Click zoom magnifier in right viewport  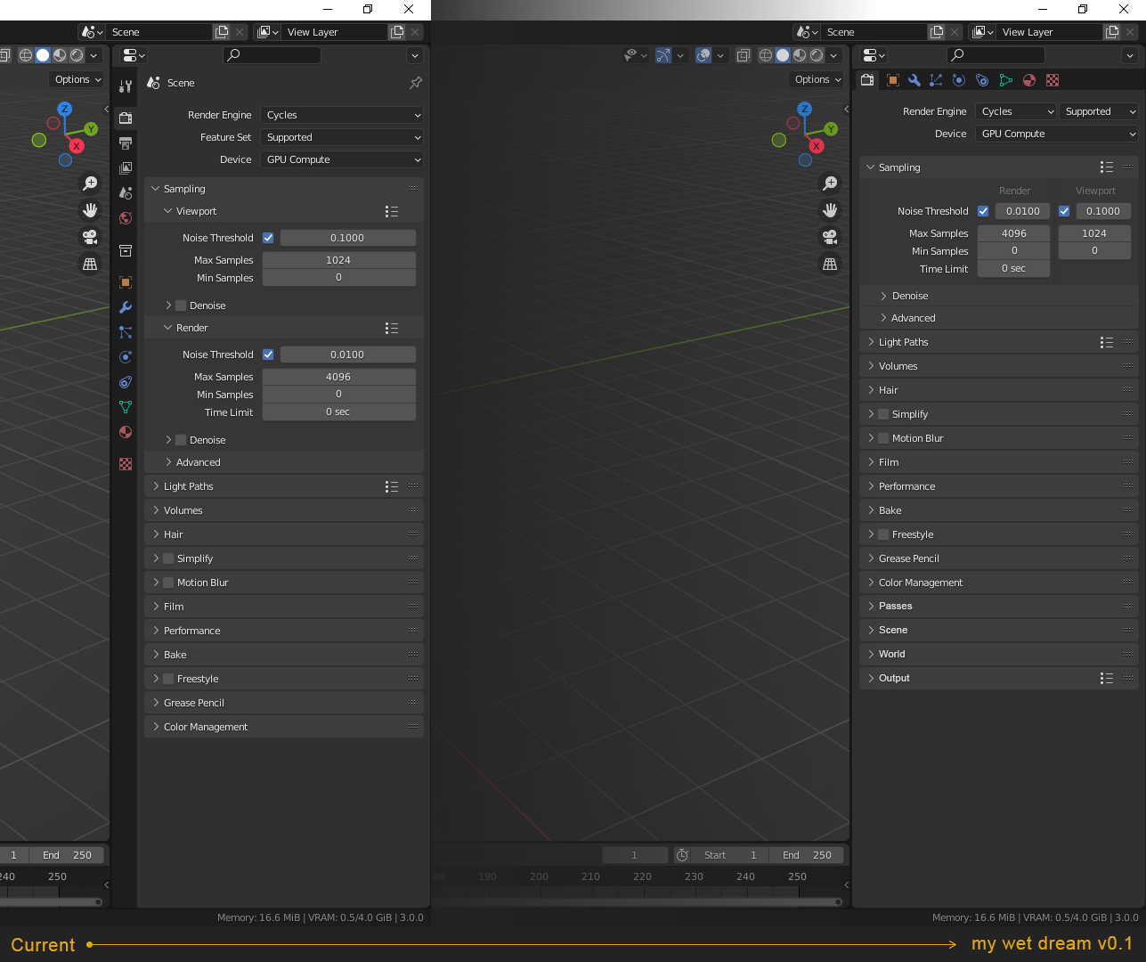[x=830, y=183]
